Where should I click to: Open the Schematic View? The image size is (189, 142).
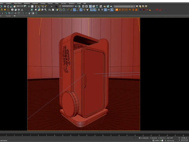click(x=97, y=6)
